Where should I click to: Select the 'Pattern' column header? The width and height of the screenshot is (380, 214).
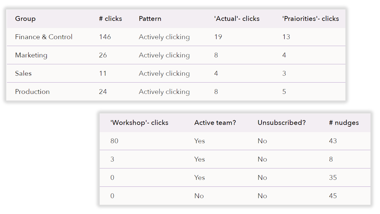(150, 19)
